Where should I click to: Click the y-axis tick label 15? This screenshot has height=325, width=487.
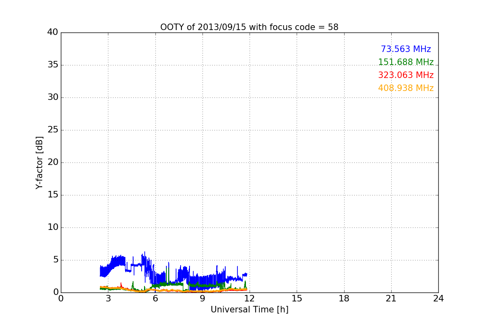tap(53, 195)
